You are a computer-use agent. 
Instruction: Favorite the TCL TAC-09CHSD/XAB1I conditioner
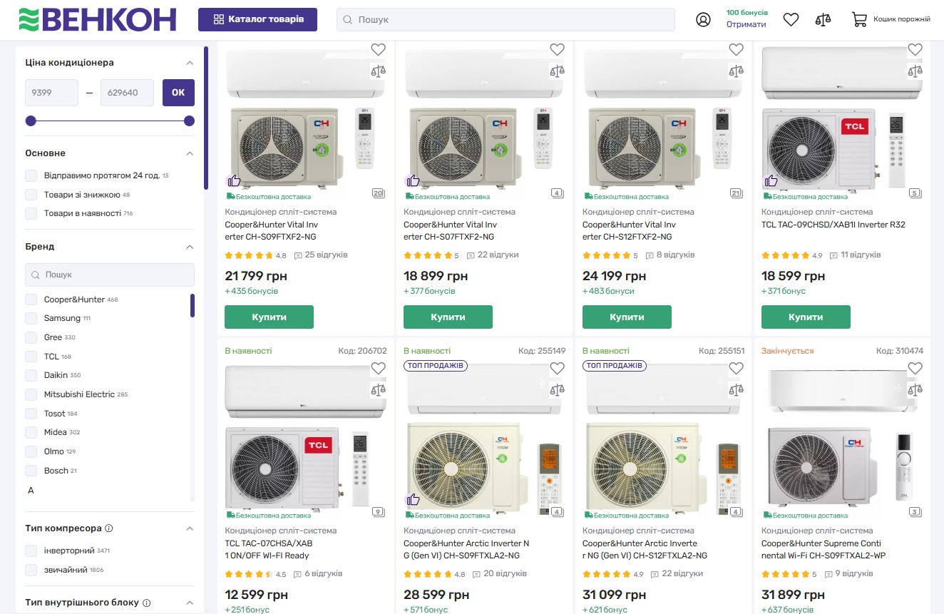coord(915,49)
